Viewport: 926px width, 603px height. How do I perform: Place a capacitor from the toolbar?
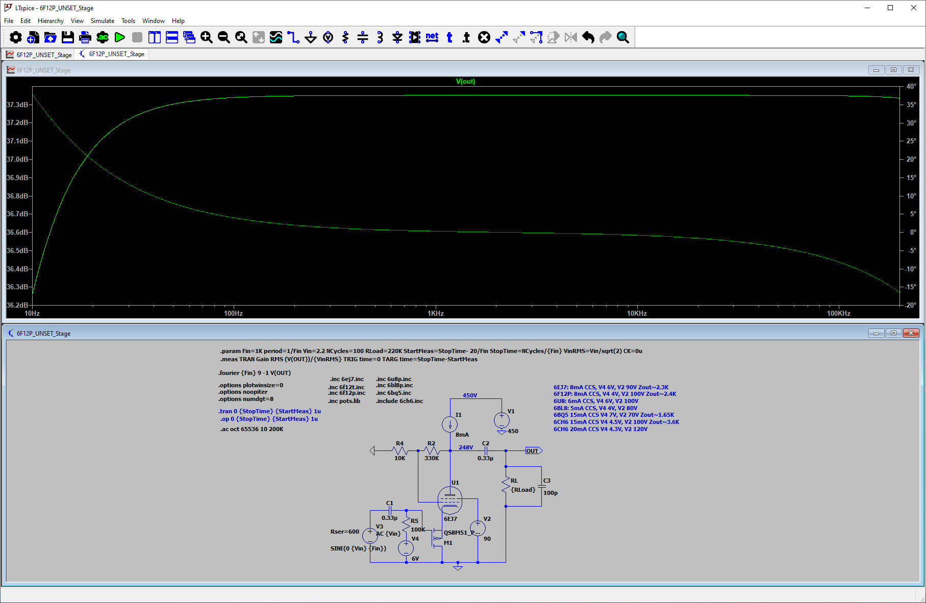(x=363, y=37)
